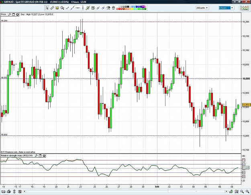The width and height of the screenshot is (251, 195).
Task: Click the Price panel label
Action: (x=3, y=14)
